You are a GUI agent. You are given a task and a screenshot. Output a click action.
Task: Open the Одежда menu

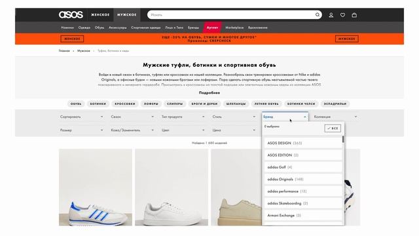tap(84, 28)
